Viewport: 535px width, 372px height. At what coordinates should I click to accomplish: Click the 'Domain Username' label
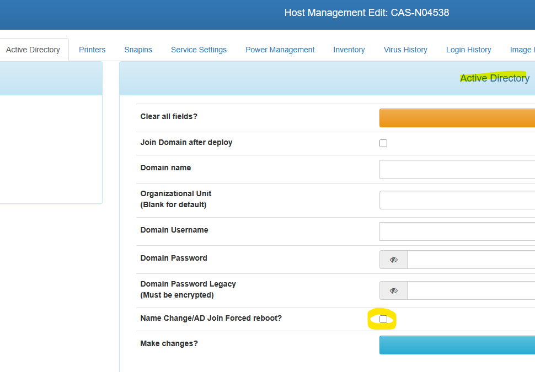pos(174,230)
